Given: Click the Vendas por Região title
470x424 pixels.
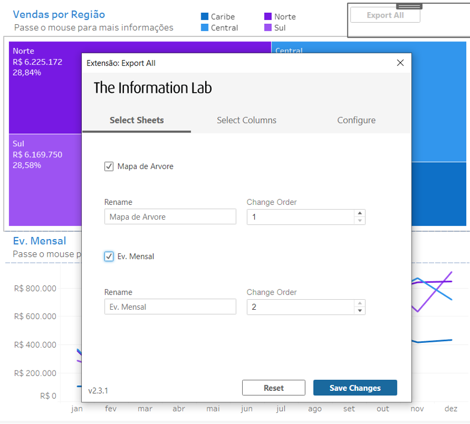Looking at the screenshot, I should pos(59,14).
